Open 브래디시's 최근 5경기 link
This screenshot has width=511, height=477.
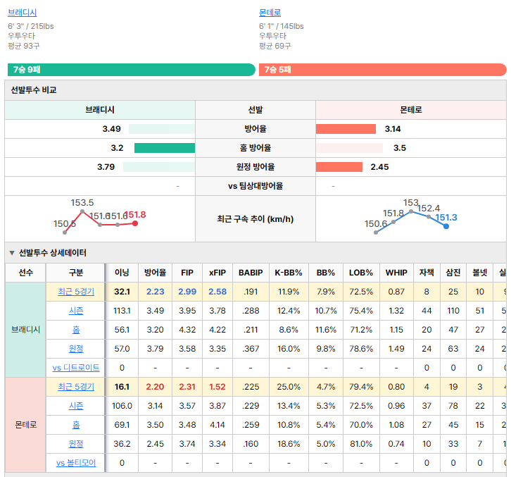pyautogui.click(x=76, y=292)
